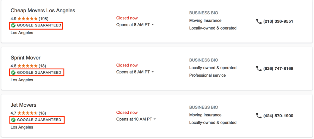The height and width of the screenshot is (139, 314).
Task: Call (626) 747-8168 number
Action: (x=278, y=69)
